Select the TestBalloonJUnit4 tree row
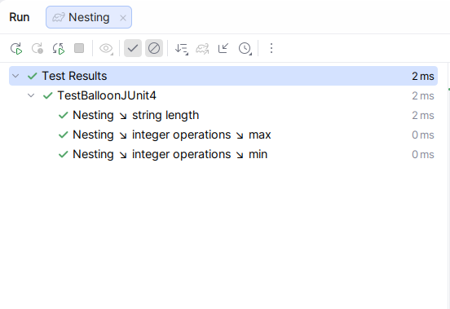This screenshot has height=309, width=450. pyautogui.click(x=223, y=95)
